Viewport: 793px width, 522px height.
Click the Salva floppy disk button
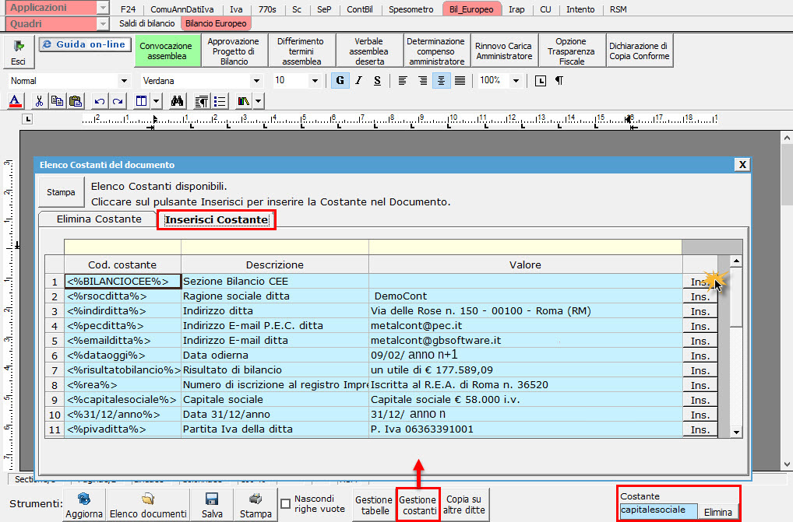[x=210, y=505]
